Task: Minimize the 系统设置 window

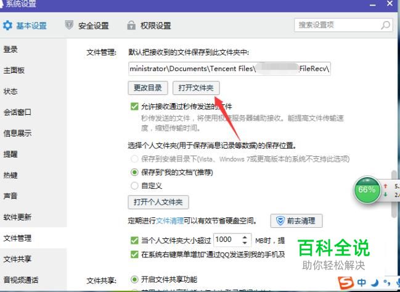Action: tap(373, 4)
